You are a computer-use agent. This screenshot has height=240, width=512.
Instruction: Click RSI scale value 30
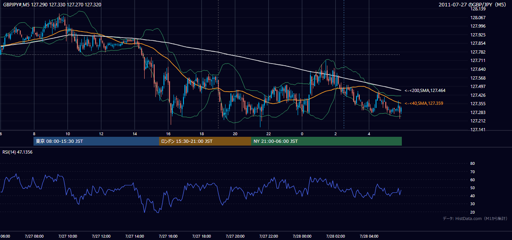[x=472, y=204]
